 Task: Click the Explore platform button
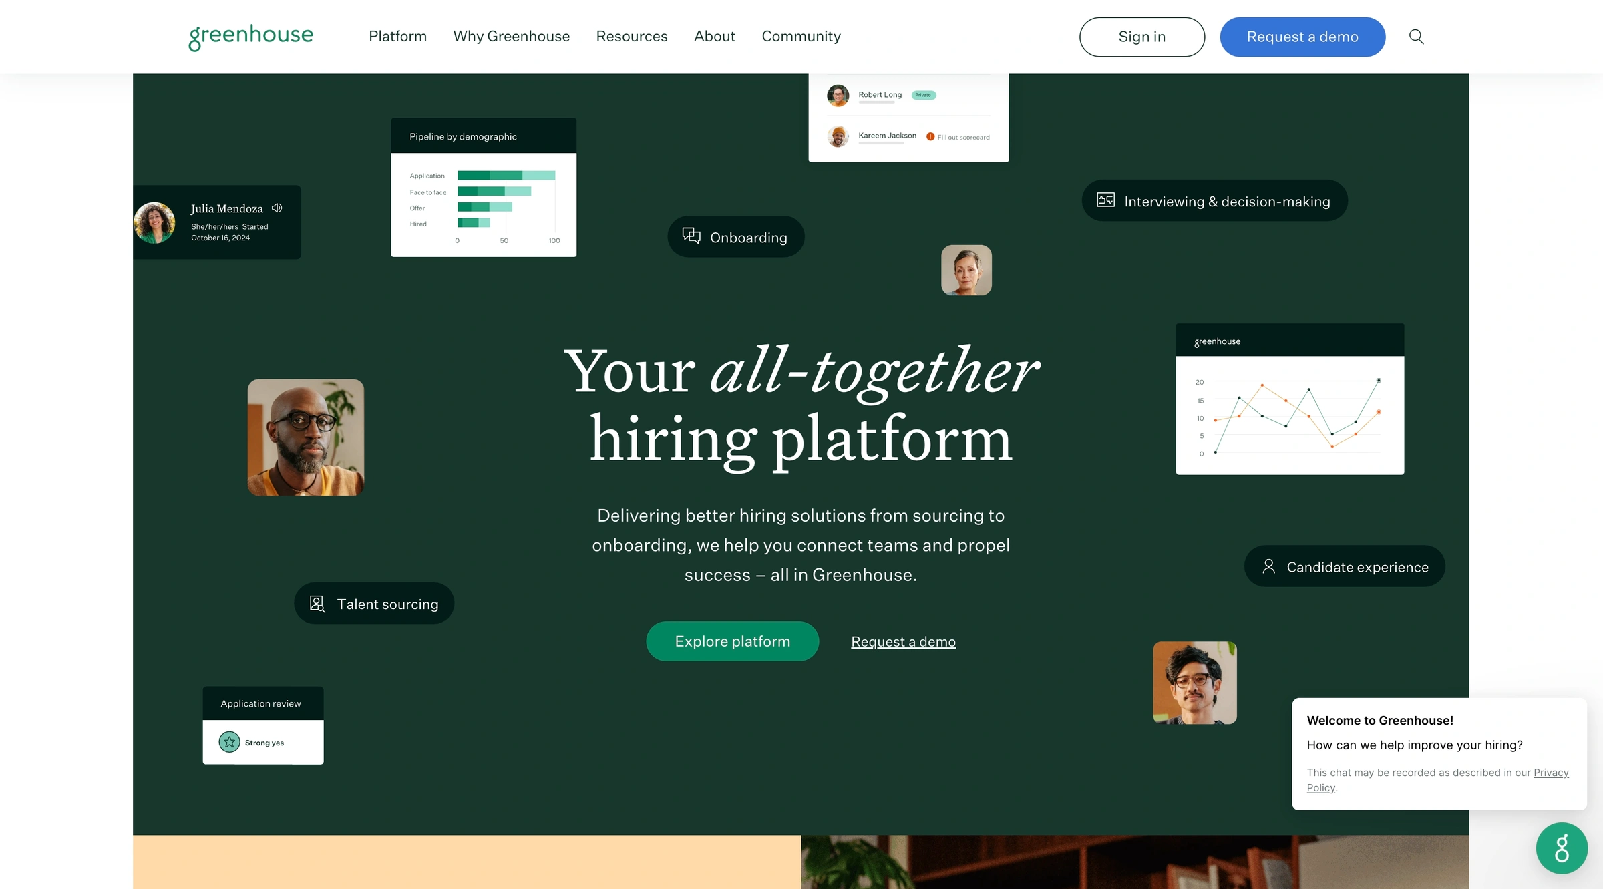tap(732, 641)
